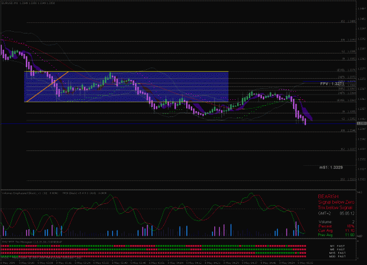Viewport: 367px width, 265px height.
Task: Click the 'M1 FAST' histogram row label
Action: [x=337, y=246]
